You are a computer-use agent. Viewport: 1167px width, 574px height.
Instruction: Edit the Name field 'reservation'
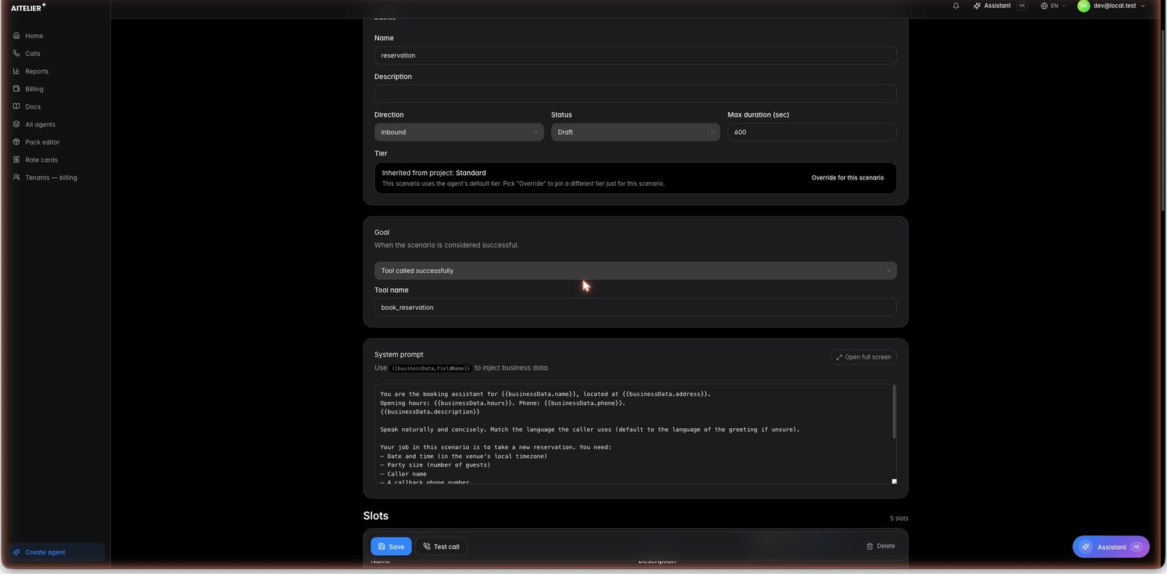pyautogui.click(x=635, y=55)
